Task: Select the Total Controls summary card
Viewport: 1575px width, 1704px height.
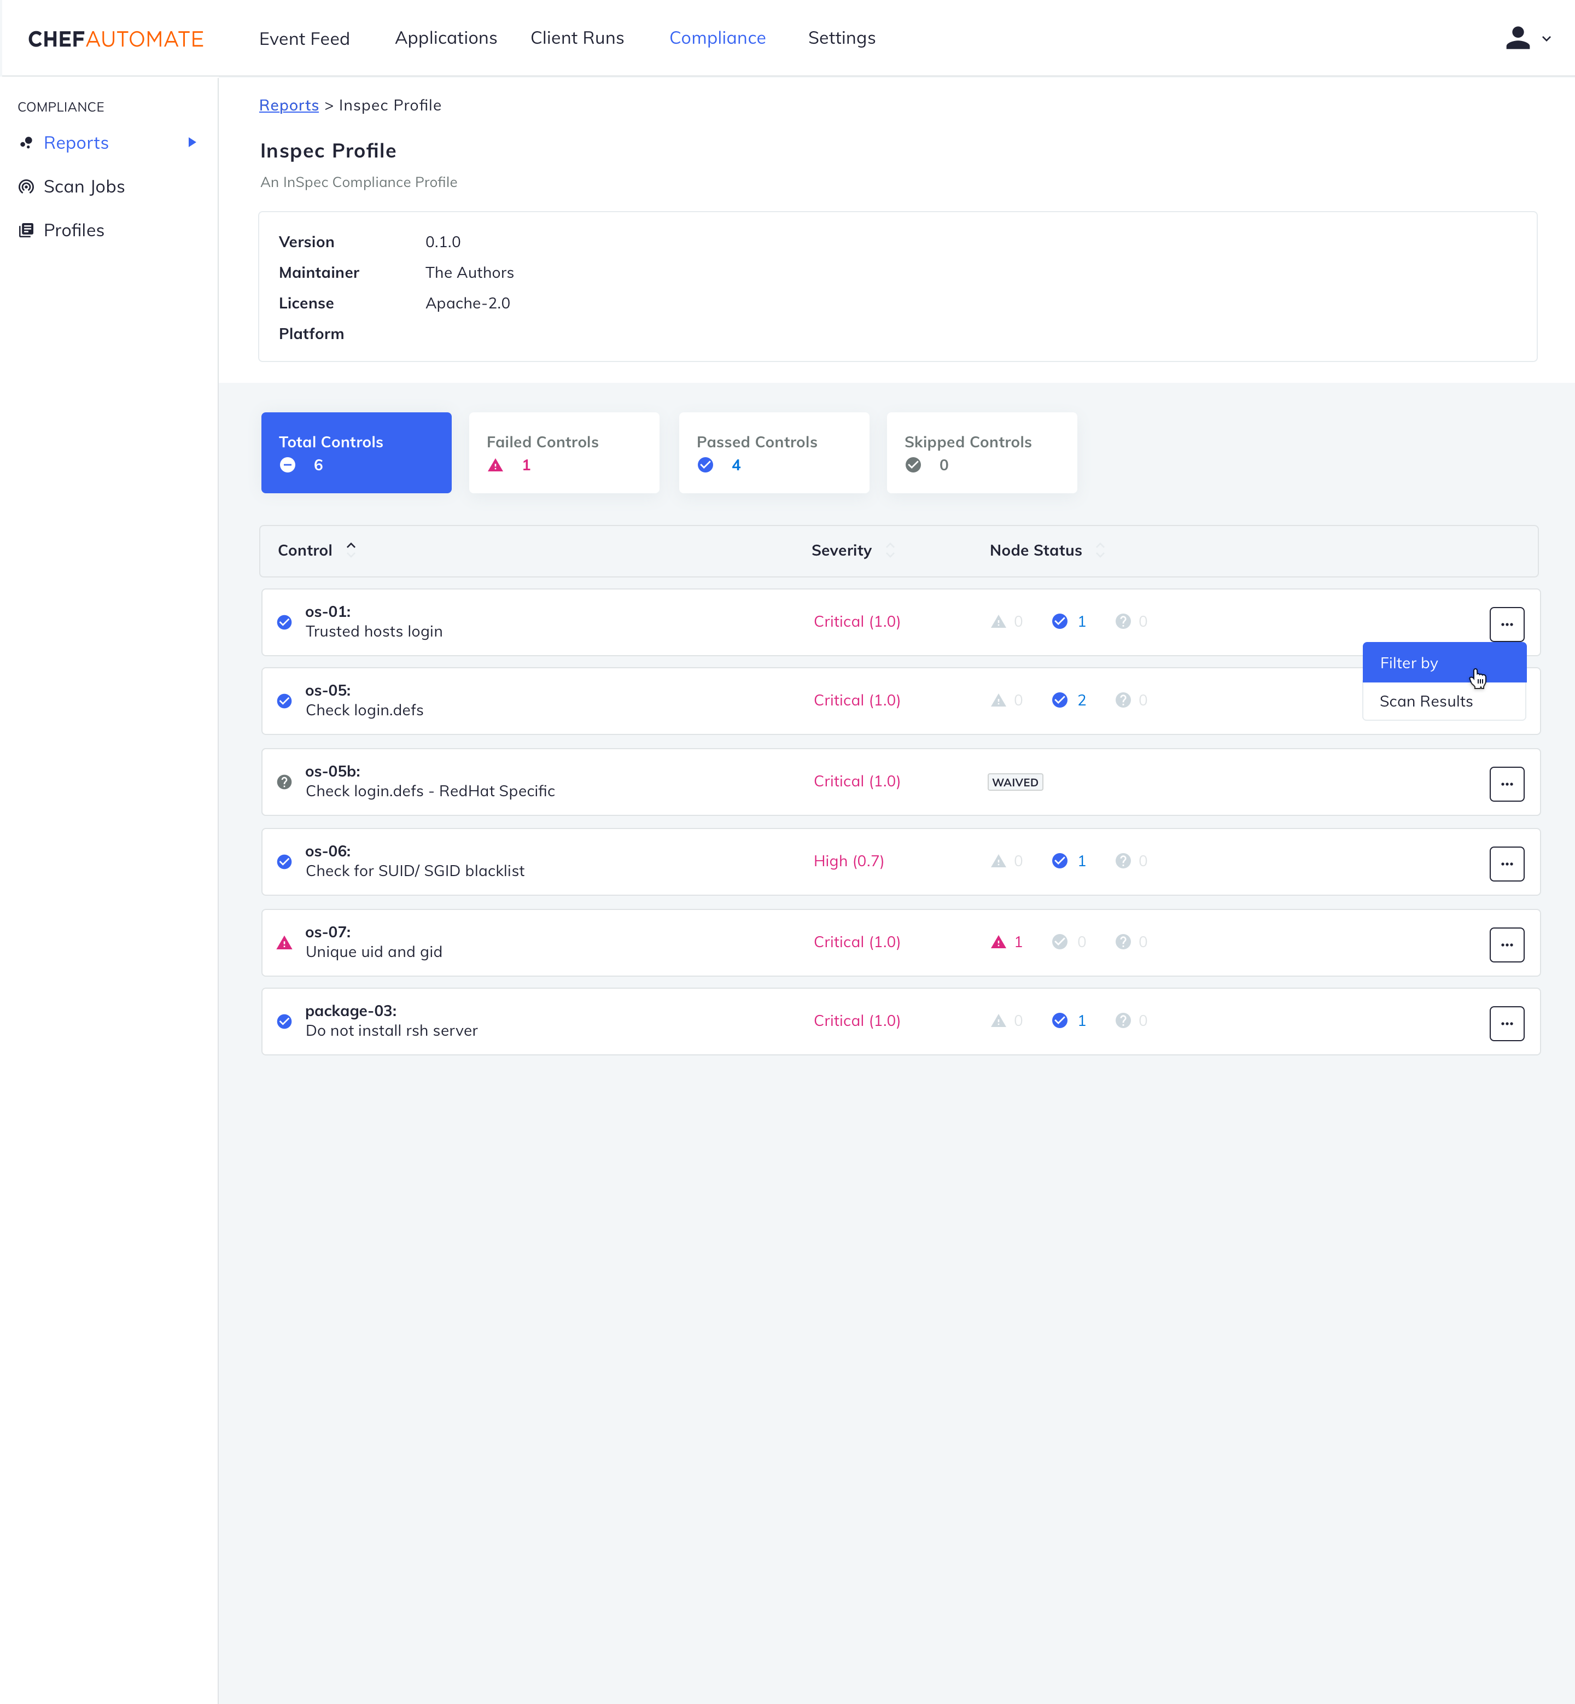Action: [356, 453]
